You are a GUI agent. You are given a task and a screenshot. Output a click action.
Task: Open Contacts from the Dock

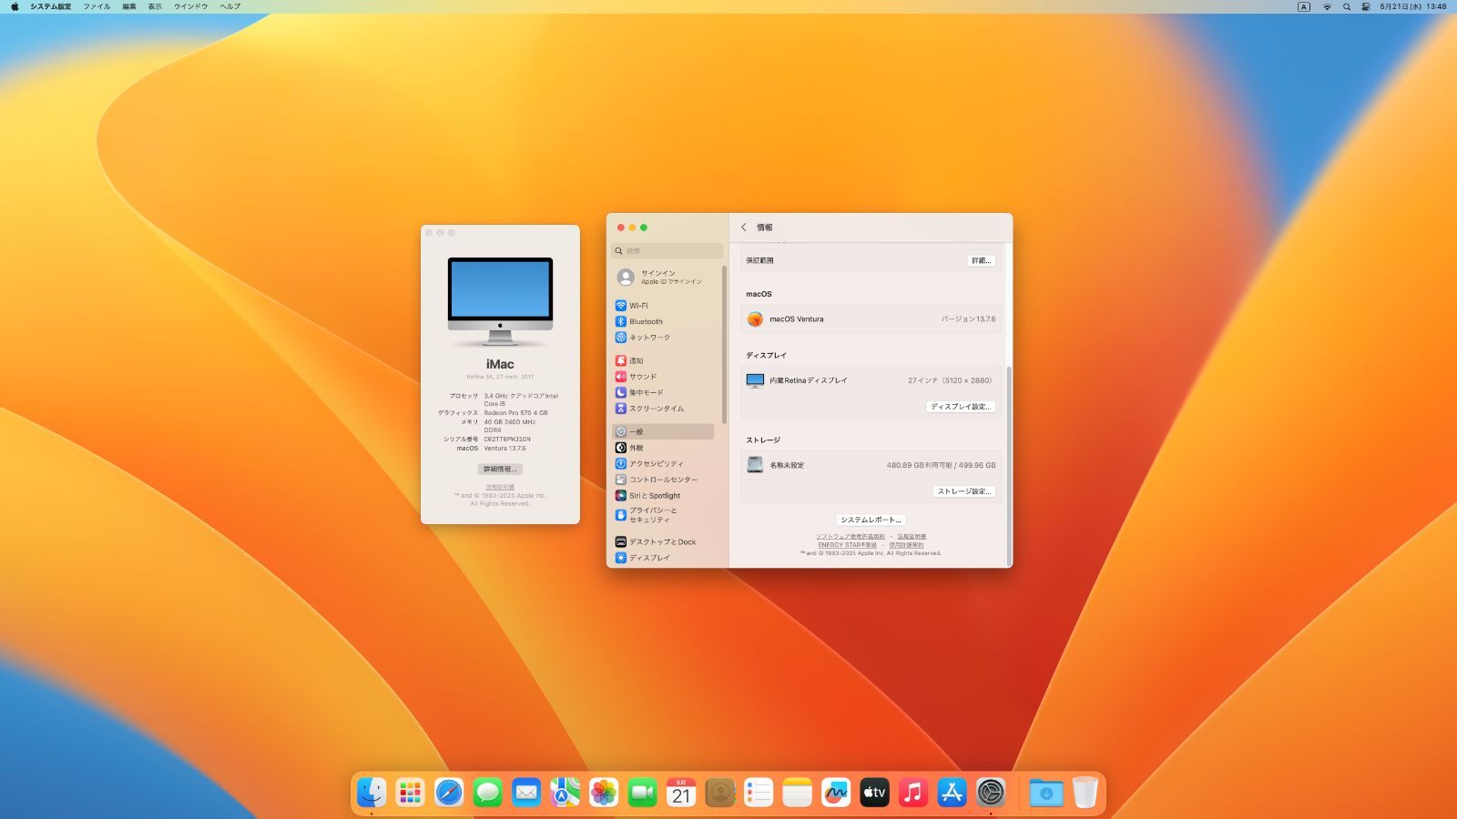(x=719, y=793)
